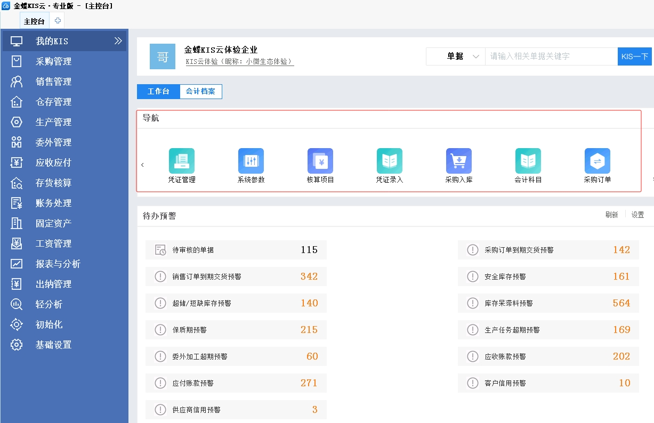Launch the 凭证录入 navigation icon
Image resolution: width=654 pixels, height=423 pixels.
tap(390, 161)
